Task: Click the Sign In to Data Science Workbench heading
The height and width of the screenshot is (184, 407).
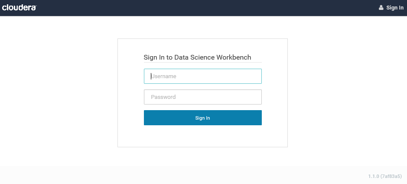Action: [x=197, y=57]
